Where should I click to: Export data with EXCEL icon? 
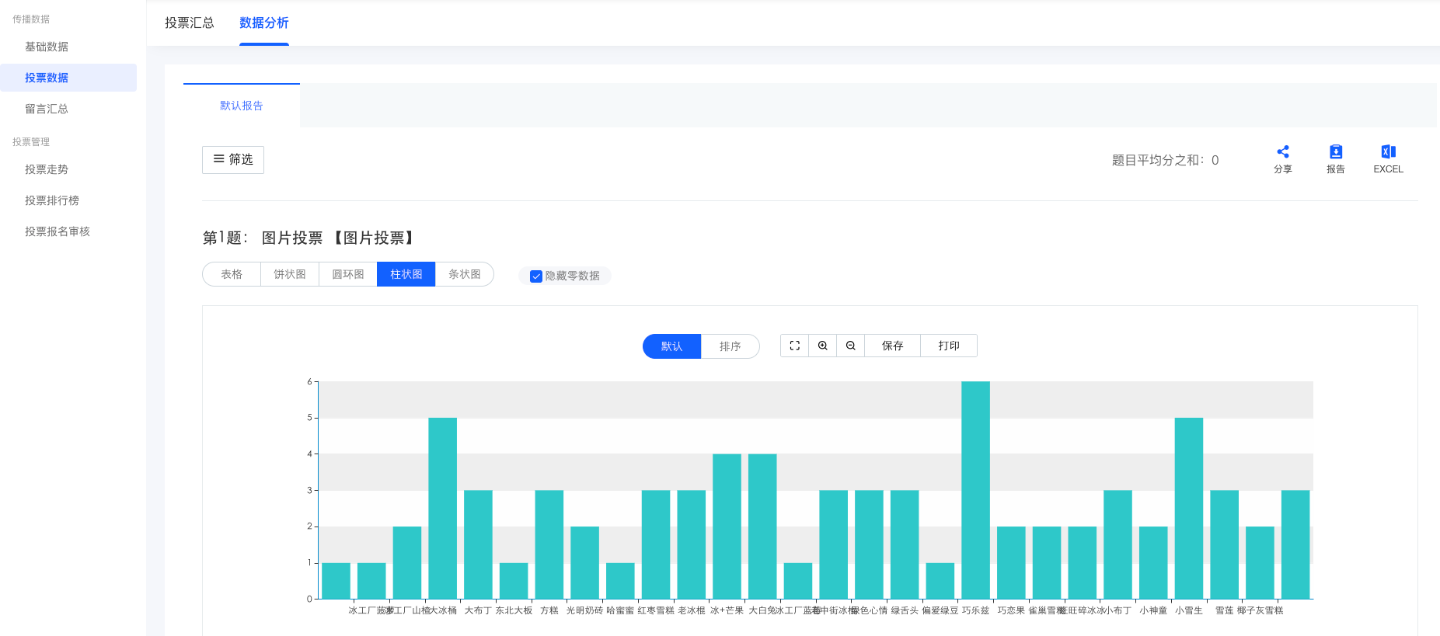[x=1388, y=152]
